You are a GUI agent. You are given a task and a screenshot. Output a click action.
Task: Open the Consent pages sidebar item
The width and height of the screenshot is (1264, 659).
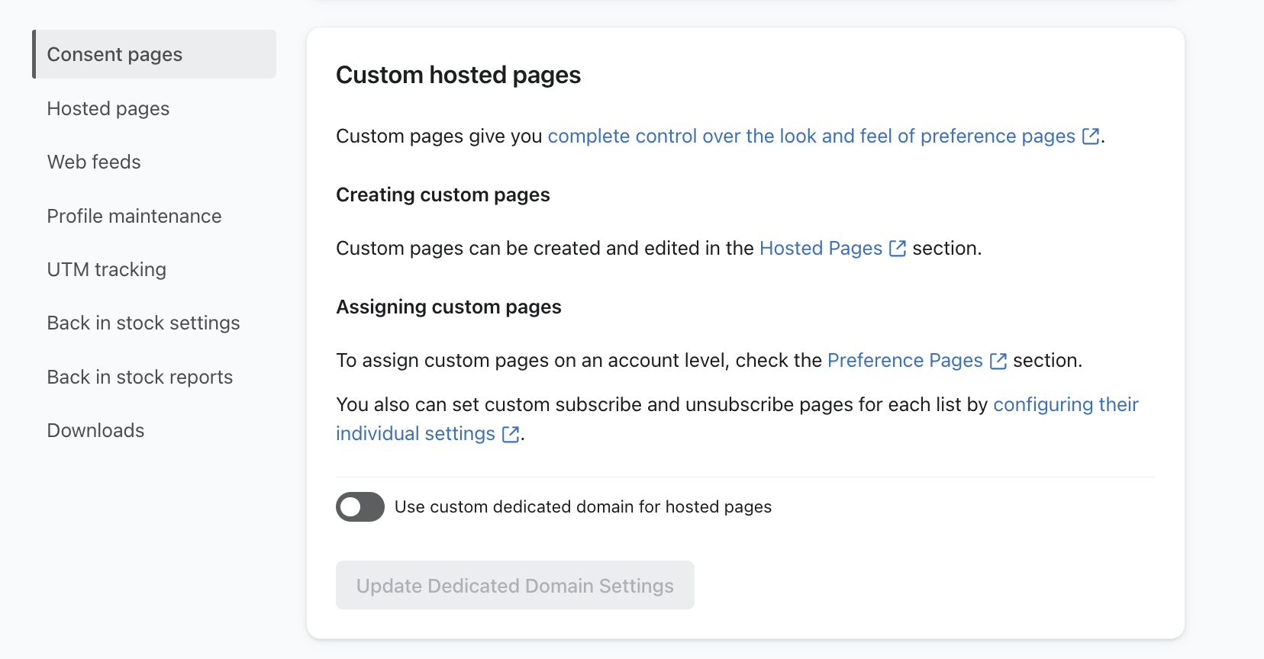(x=114, y=54)
